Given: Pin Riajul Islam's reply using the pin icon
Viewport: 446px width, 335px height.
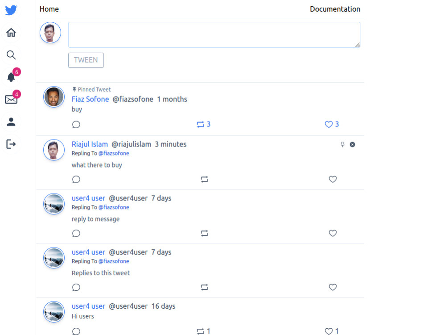Looking at the screenshot, I should pos(343,144).
